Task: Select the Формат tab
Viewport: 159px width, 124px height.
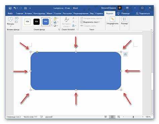Action: (x=110, y=13)
